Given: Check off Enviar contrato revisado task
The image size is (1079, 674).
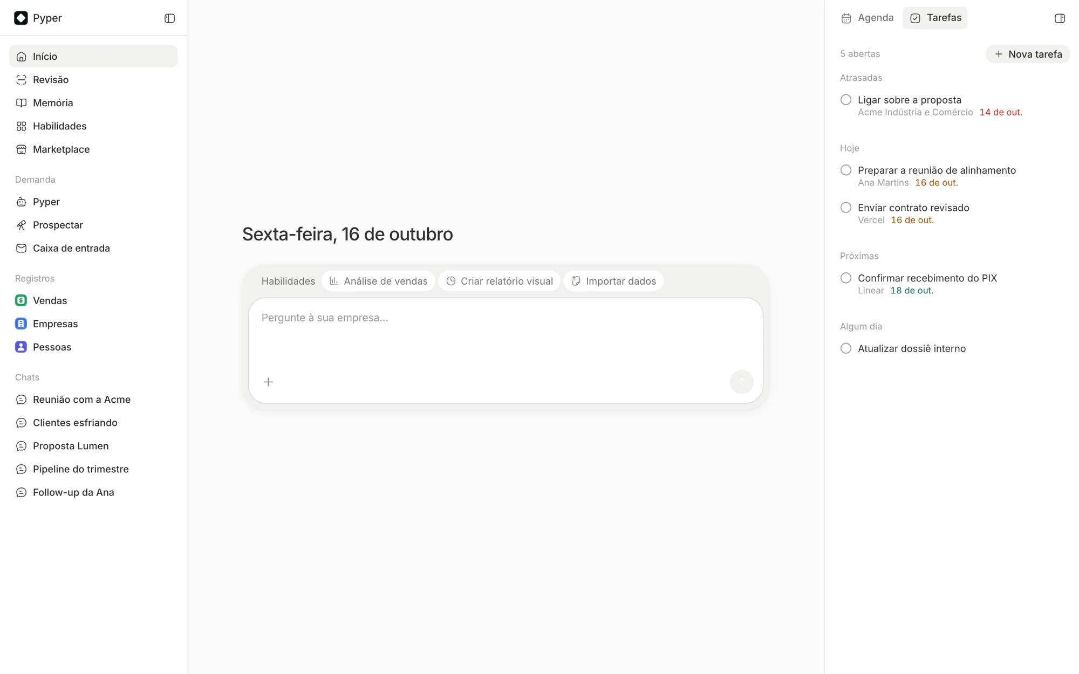Looking at the screenshot, I should (846, 208).
